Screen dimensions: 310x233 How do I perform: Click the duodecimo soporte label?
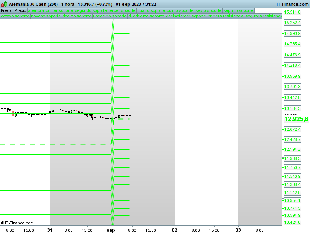(x=146, y=16)
